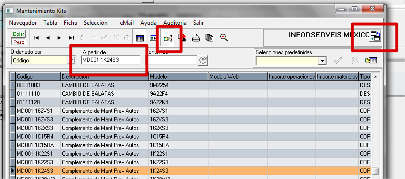
Task: Click the grayed-out delete record minus icon
Action: 93,38
